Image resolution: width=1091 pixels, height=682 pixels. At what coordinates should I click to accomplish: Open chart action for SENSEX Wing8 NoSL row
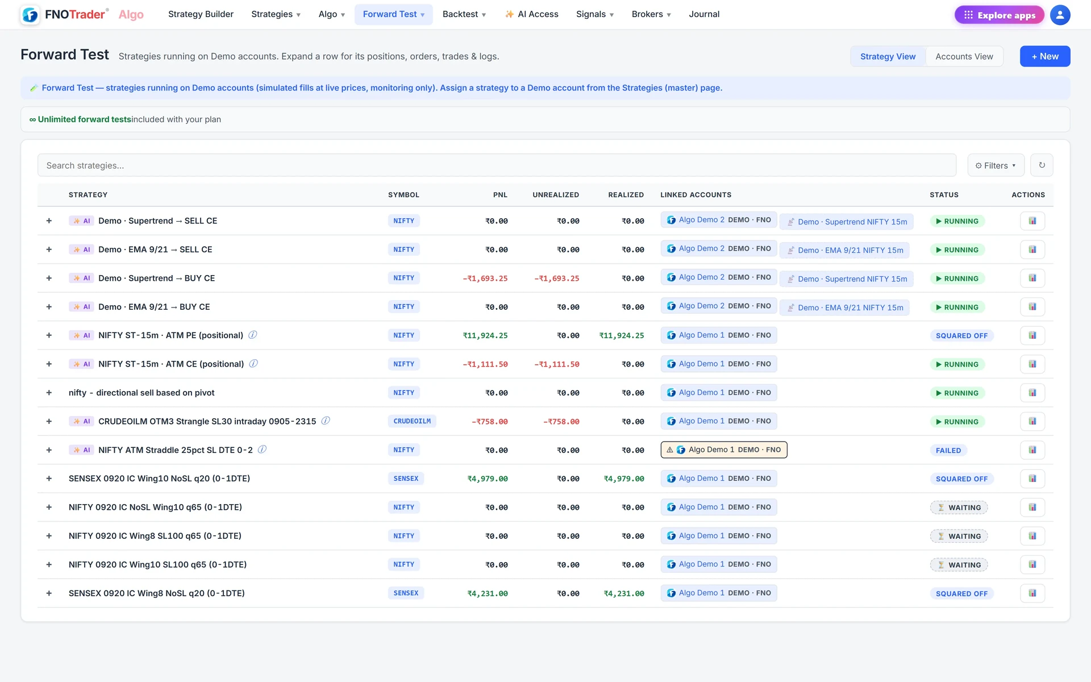pos(1032,593)
